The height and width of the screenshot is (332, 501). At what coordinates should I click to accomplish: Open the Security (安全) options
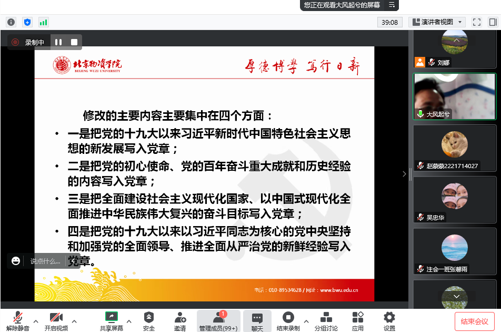(x=149, y=321)
